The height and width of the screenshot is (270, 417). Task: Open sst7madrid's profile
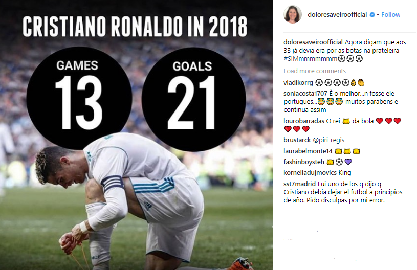(x=299, y=184)
